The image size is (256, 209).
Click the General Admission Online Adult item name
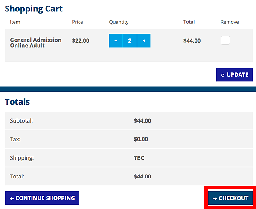click(x=35, y=43)
